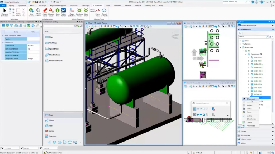
Task: Expand the Unit tree node
Action: tap(240, 41)
